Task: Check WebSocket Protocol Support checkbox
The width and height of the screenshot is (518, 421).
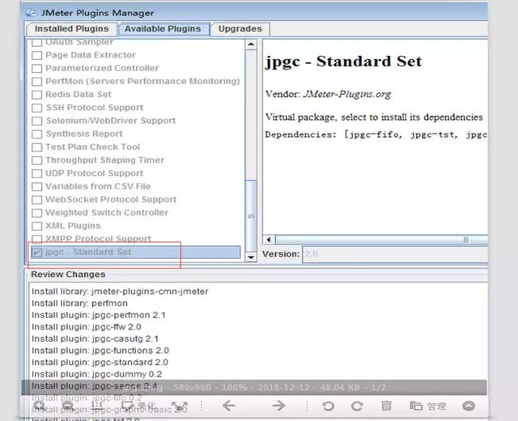Action: click(36, 200)
